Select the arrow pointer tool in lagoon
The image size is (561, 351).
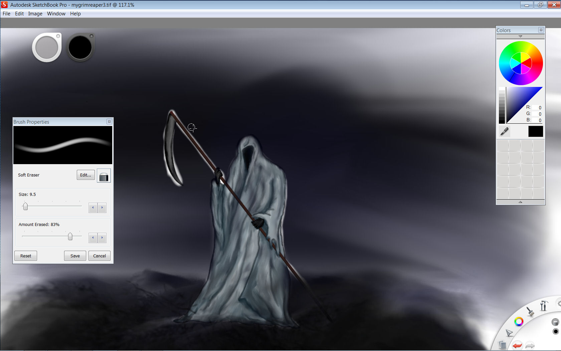pyautogui.click(x=509, y=333)
